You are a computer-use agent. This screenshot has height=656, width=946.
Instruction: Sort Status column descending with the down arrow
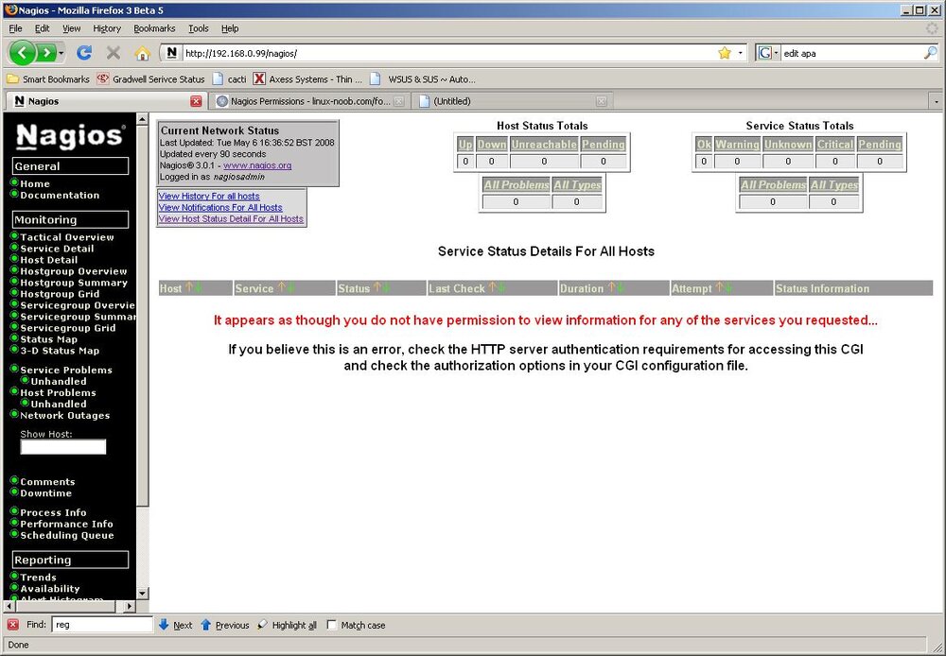[x=386, y=287]
